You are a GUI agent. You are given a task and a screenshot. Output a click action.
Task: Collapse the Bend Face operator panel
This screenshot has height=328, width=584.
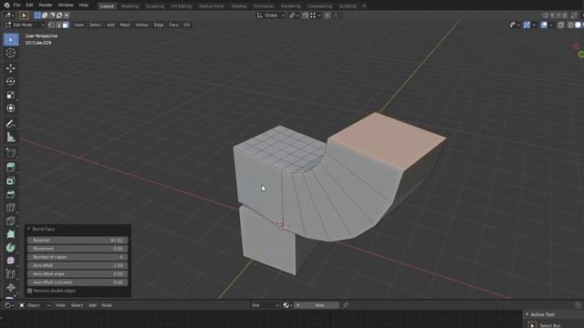[29, 229]
